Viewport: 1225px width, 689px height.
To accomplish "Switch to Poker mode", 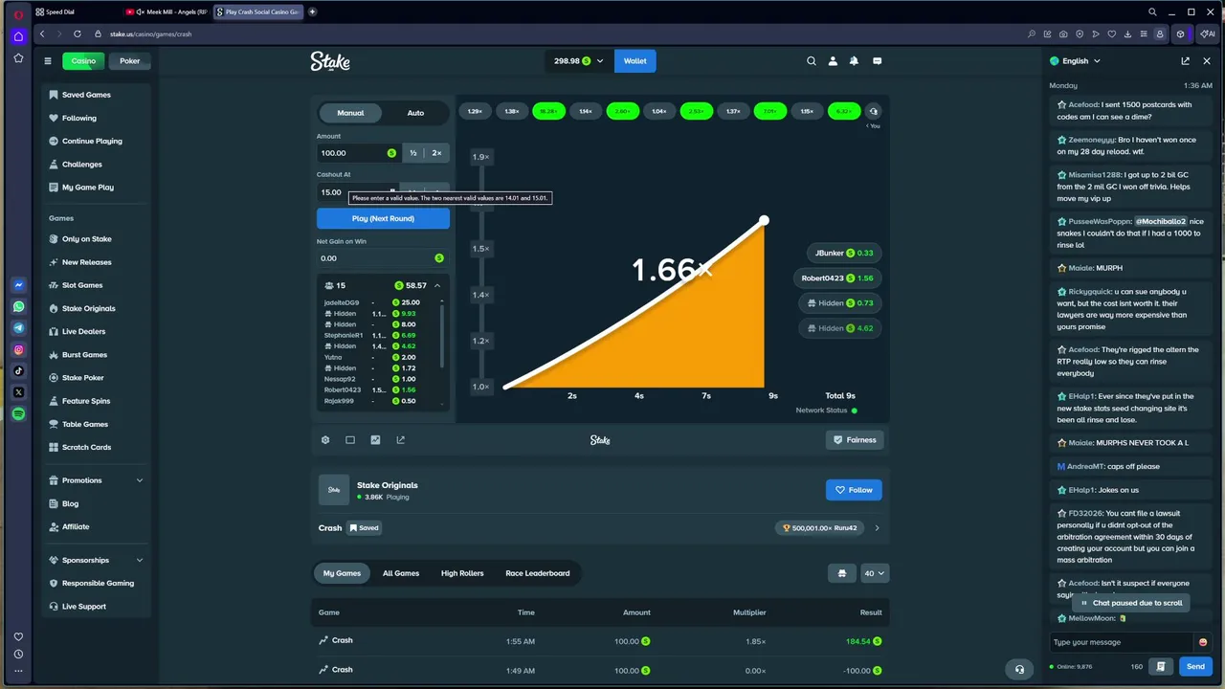I will [x=130, y=60].
